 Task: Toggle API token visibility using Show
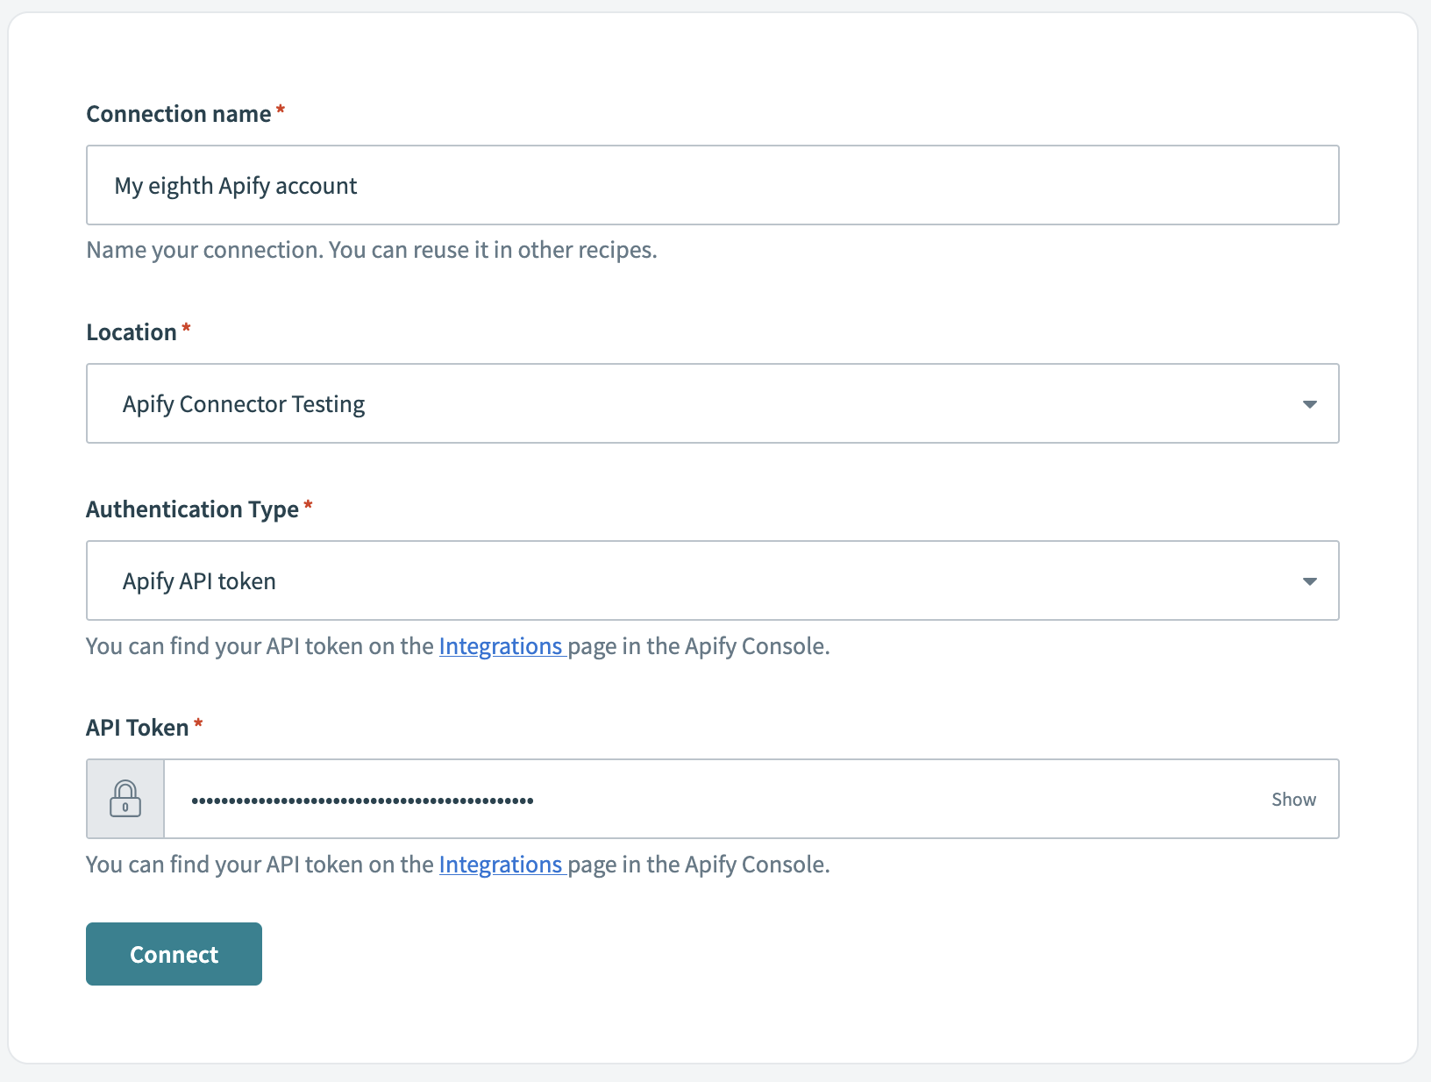point(1293,799)
